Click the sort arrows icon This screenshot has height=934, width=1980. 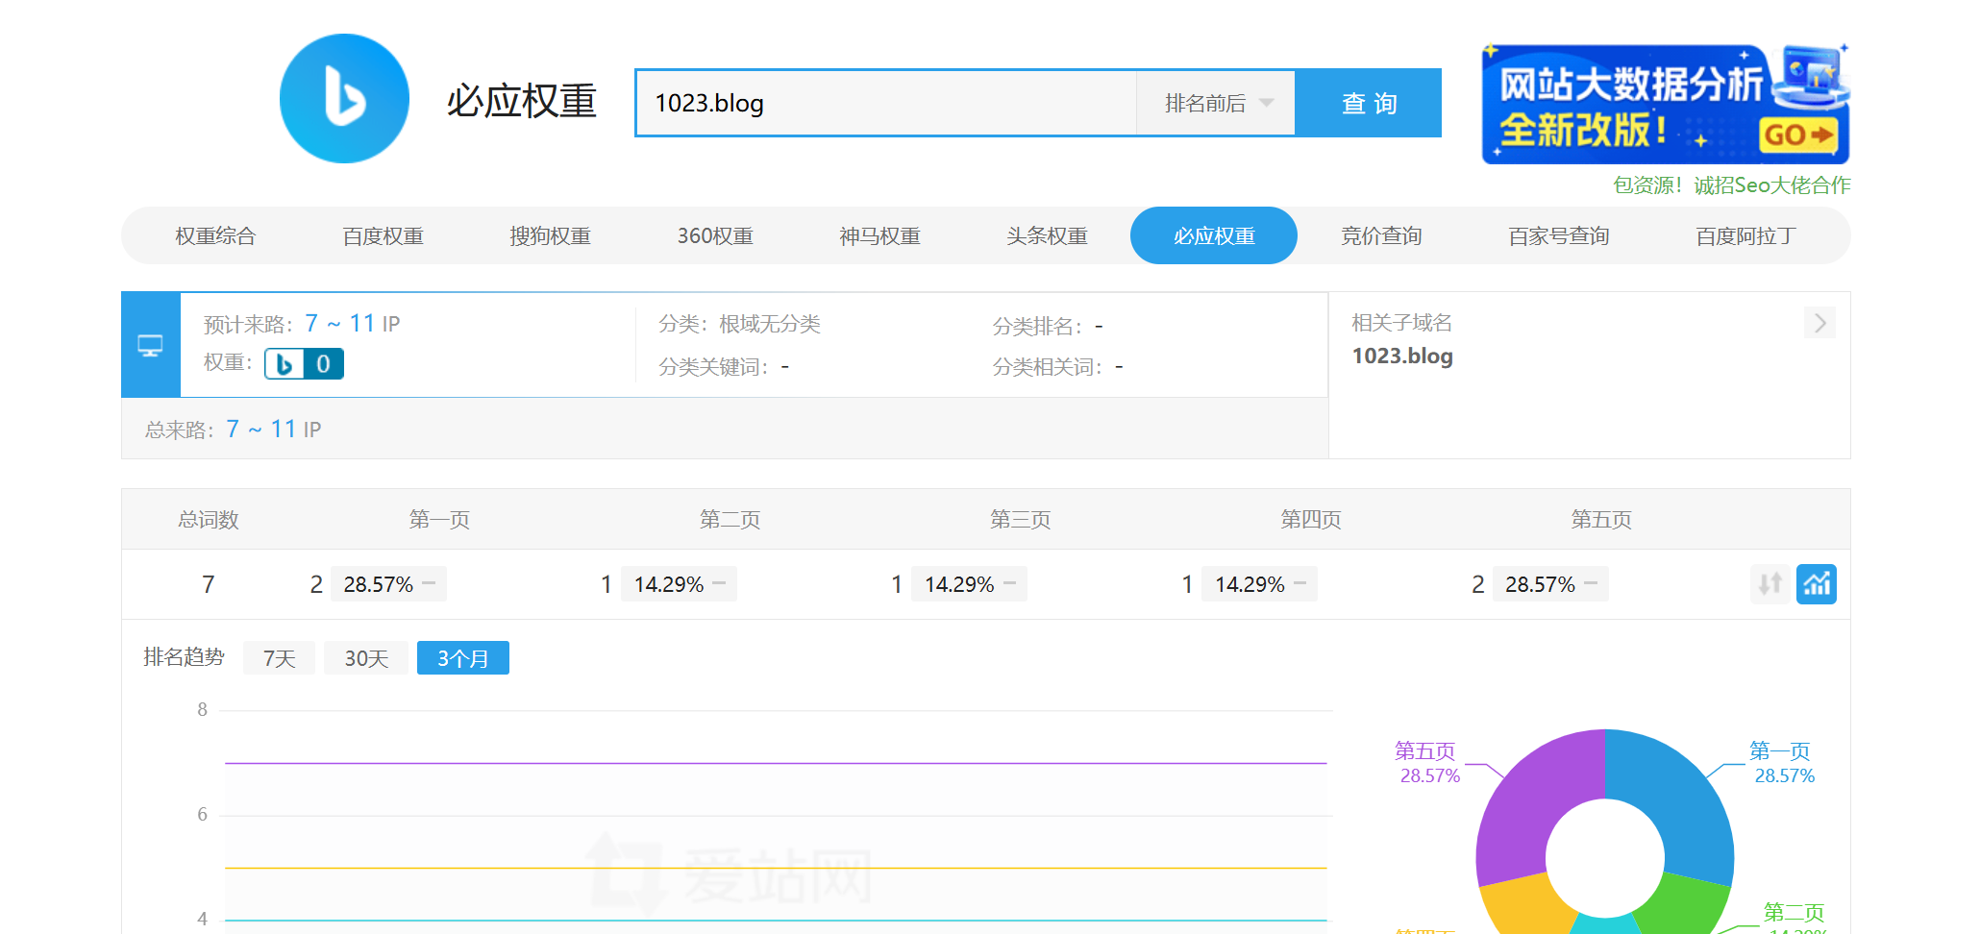pyautogui.click(x=1770, y=584)
